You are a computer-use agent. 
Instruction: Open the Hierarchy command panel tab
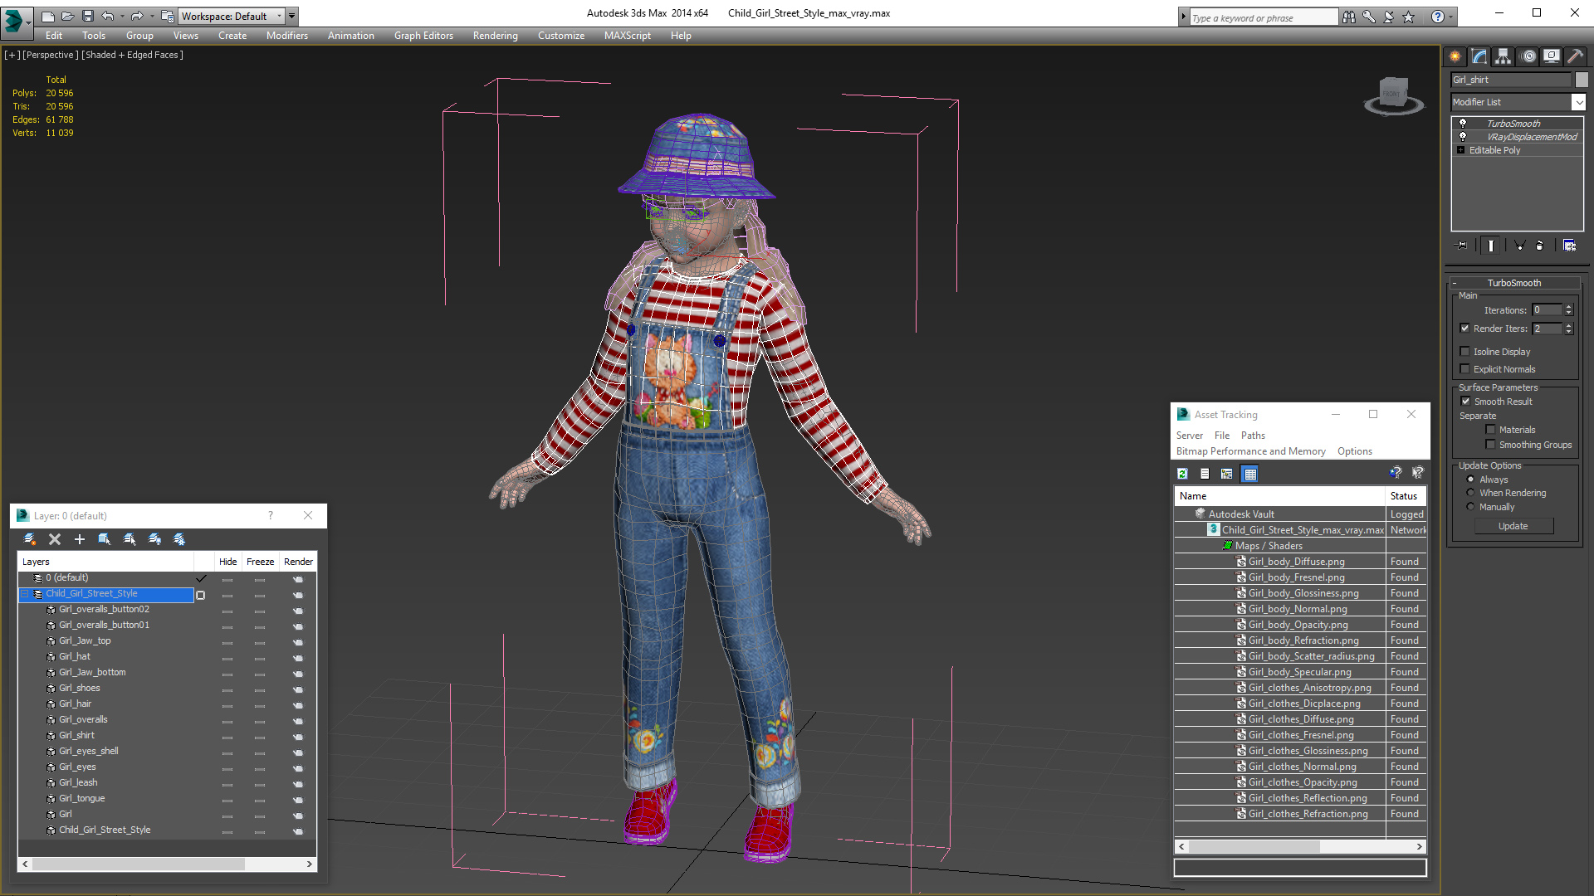1504,56
